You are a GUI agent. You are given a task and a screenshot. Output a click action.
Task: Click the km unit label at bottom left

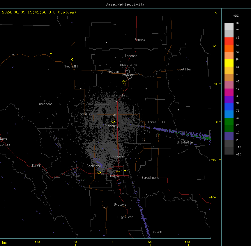(x=4, y=242)
